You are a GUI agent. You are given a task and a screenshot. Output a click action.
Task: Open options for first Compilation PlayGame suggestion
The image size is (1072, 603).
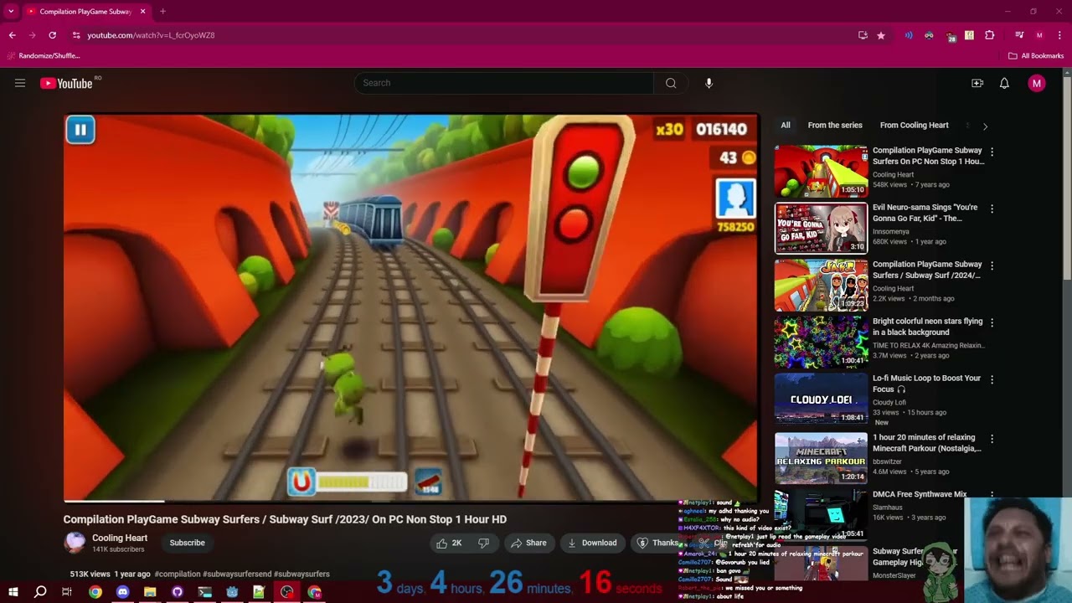[992, 152]
